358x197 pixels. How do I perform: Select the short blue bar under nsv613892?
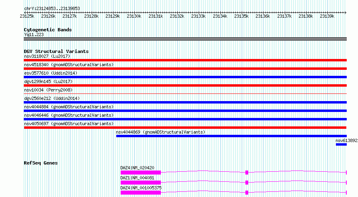342,144
